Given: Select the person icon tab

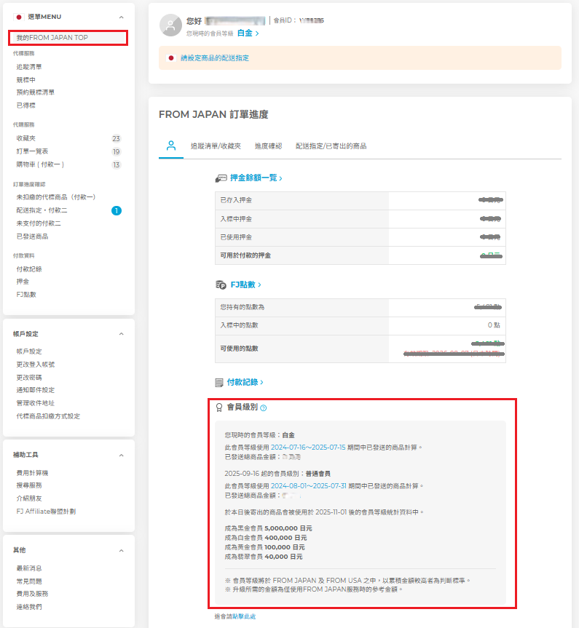Looking at the screenshot, I should coord(171,146).
